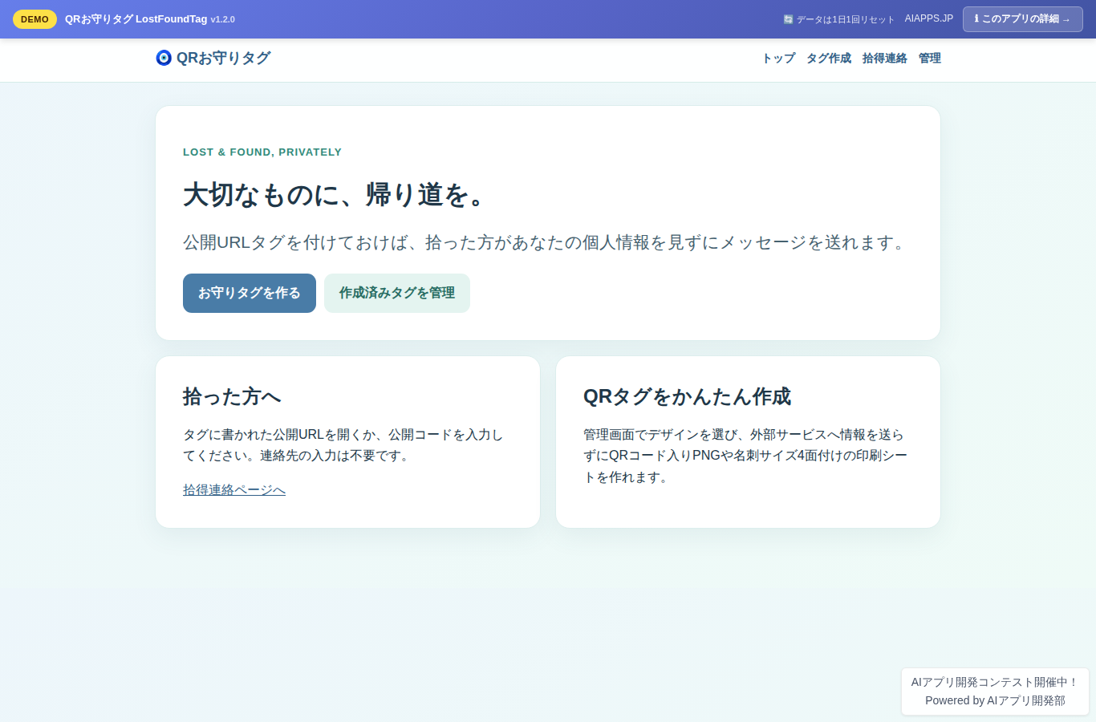The height and width of the screenshot is (722, 1096).
Task: Follow 拾得連絡ページへ link
Action: click(x=234, y=489)
